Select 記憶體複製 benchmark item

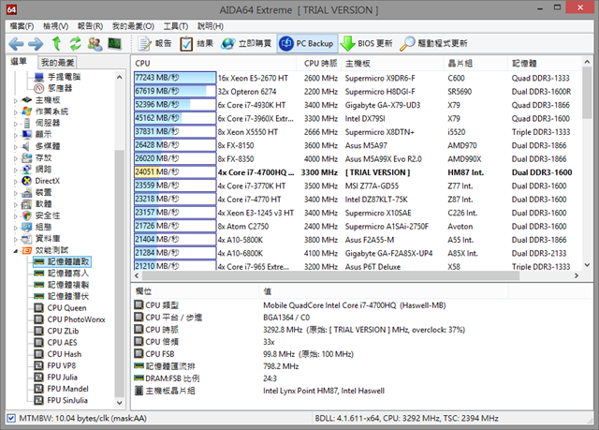pyautogui.click(x=61, y=285)
